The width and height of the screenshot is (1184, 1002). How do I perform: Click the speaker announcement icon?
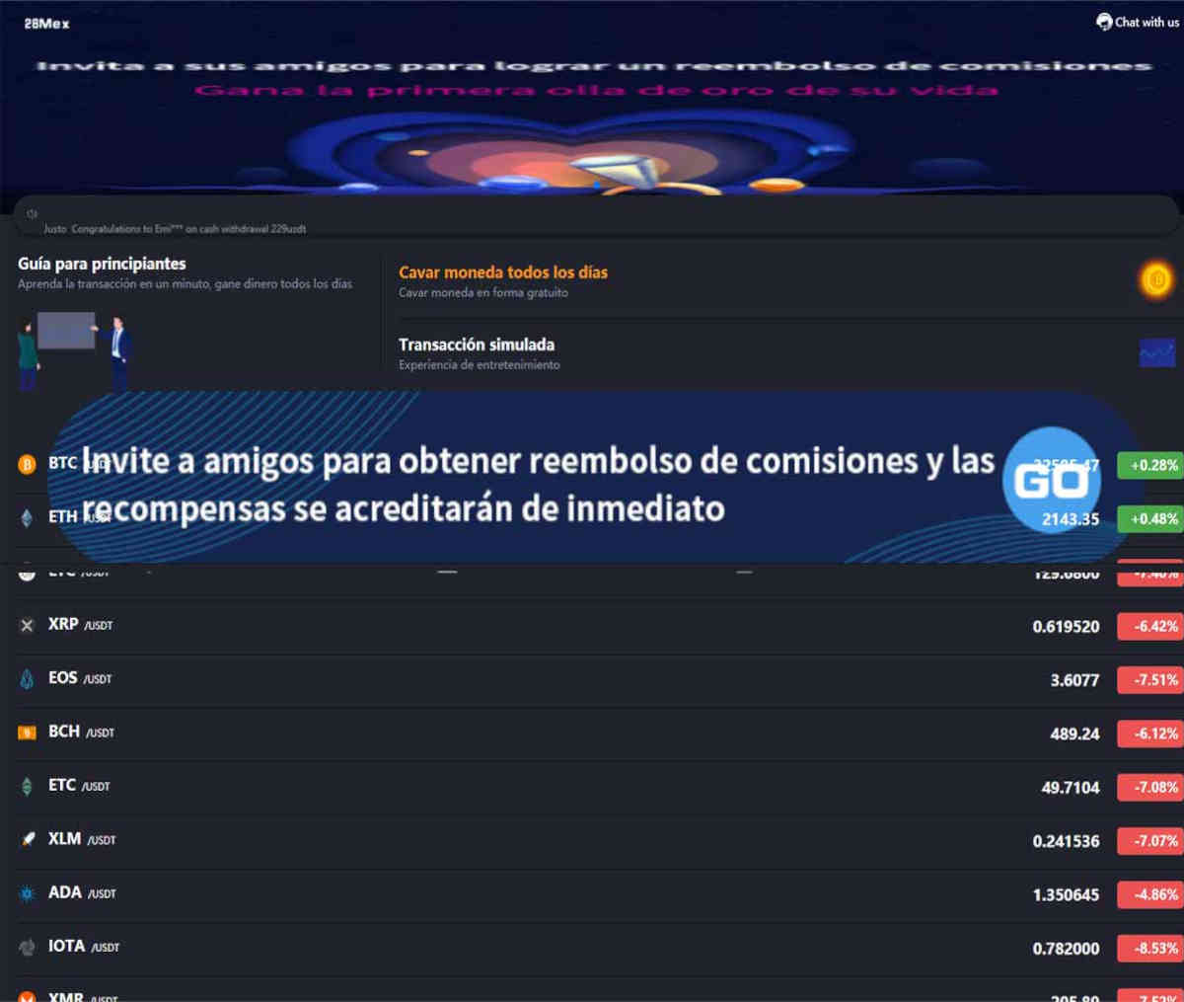point(32,213)
